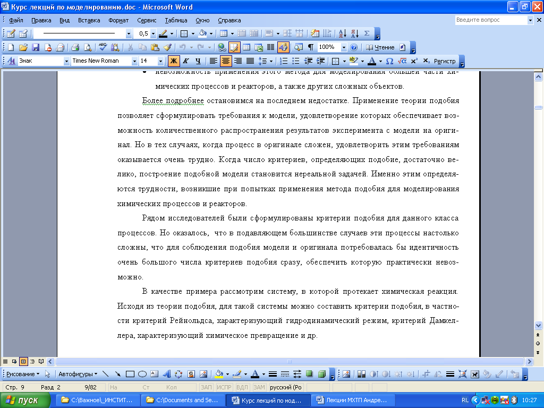Run spelling and grammar check
The image size is (544, 408).
click(x=103, y=47)
